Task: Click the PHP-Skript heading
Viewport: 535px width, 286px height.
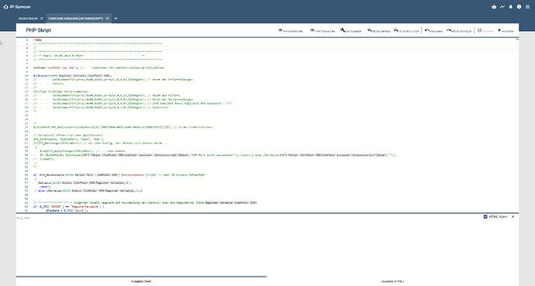Action: click(x=38, y=30)
